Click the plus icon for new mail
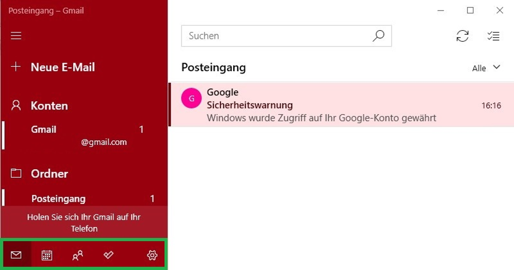This screenshot has width=514, height=270. click(16, 67)
